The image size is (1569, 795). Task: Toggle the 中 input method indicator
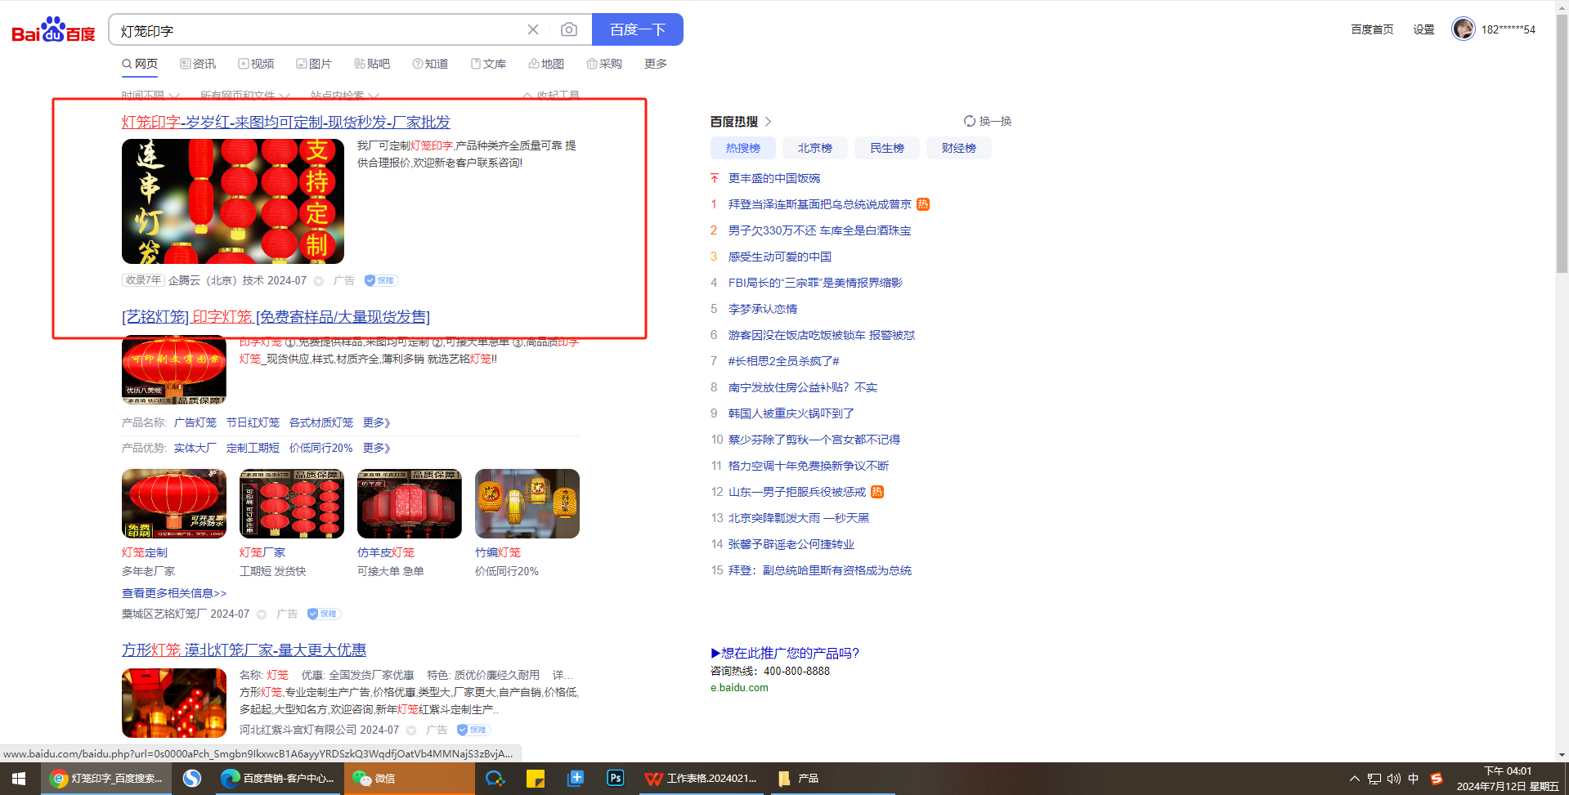click(x=1414, y=779)
